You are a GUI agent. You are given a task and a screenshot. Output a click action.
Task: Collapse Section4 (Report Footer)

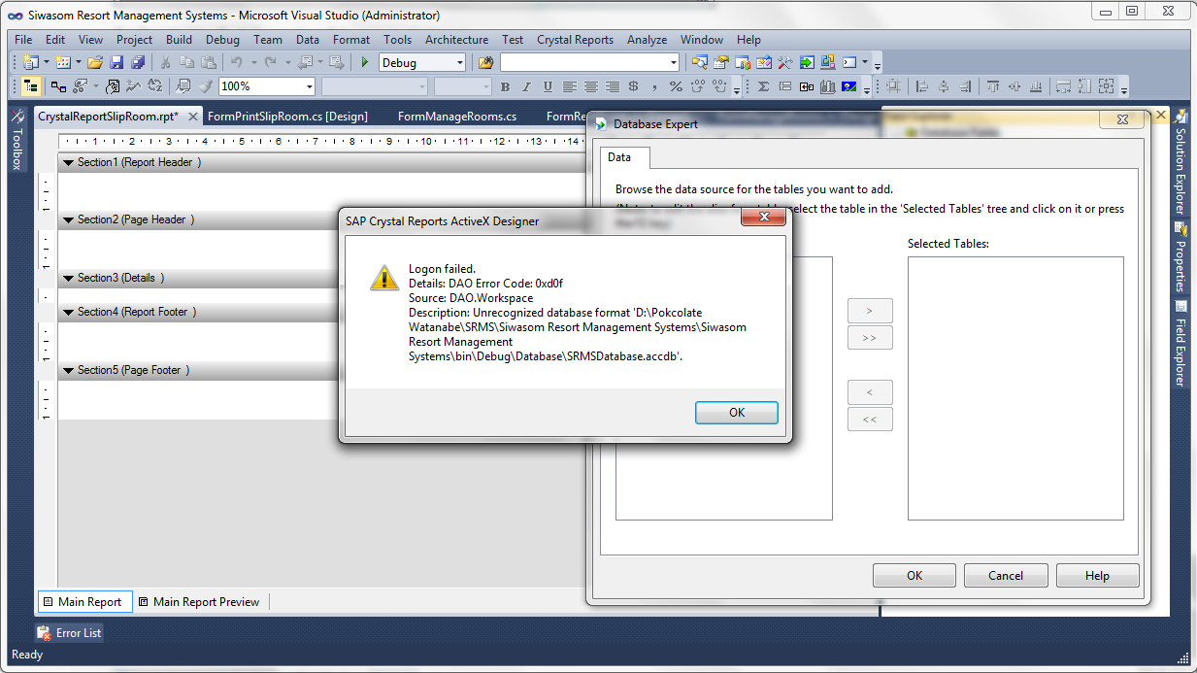(x=68, y=312)
